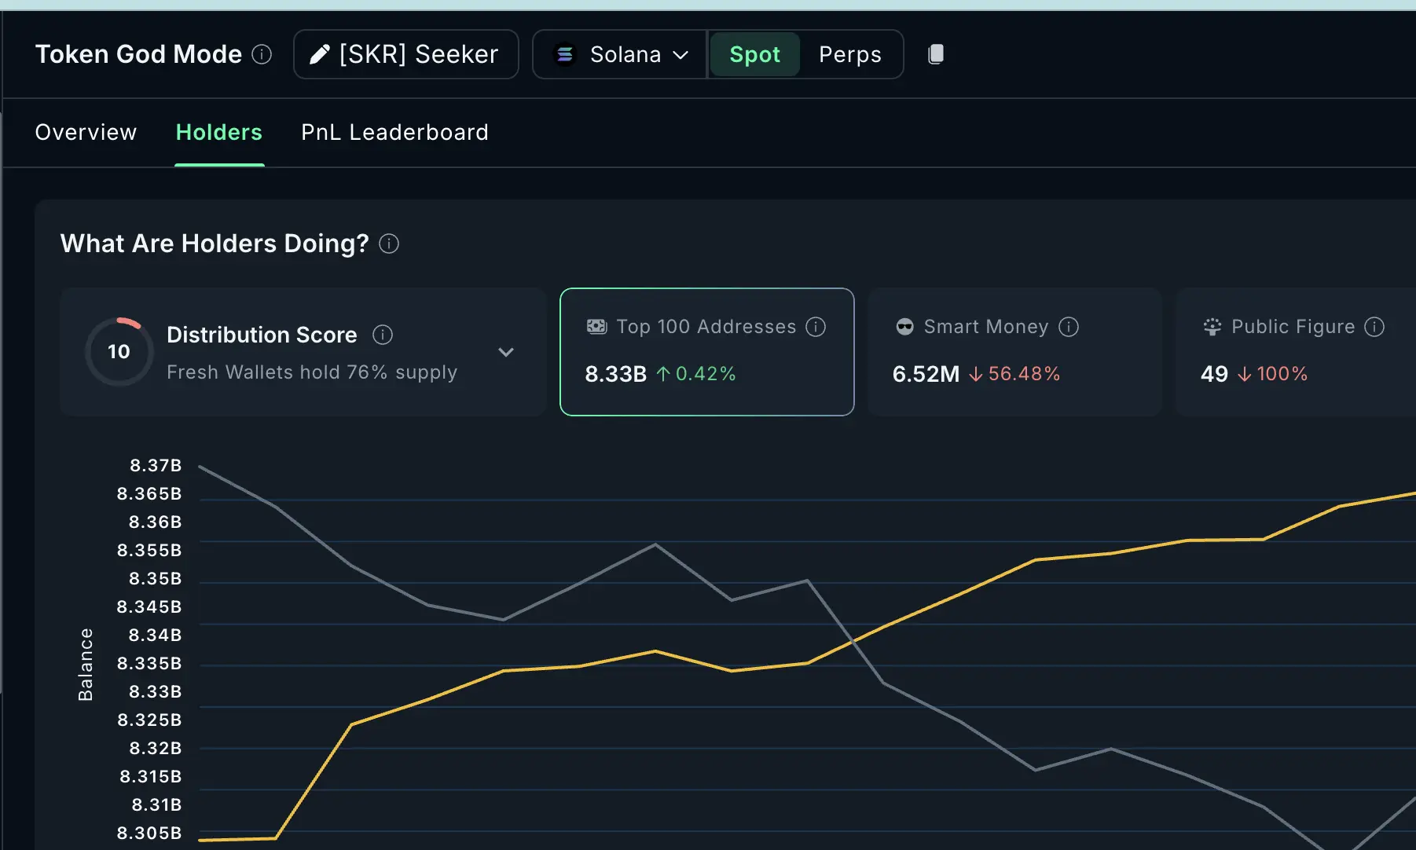The height and width of the screenshot is (850, 1416).
Task: Click the Smart Money sunglasses icon
Action: coord(904,326)
